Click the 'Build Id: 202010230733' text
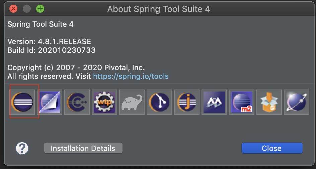This screenshot has width=316, height=169. (52, 50)
